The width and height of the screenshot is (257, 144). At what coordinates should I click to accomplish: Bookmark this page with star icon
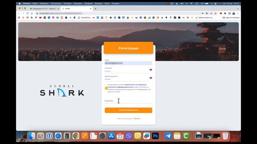coord(216,13)
